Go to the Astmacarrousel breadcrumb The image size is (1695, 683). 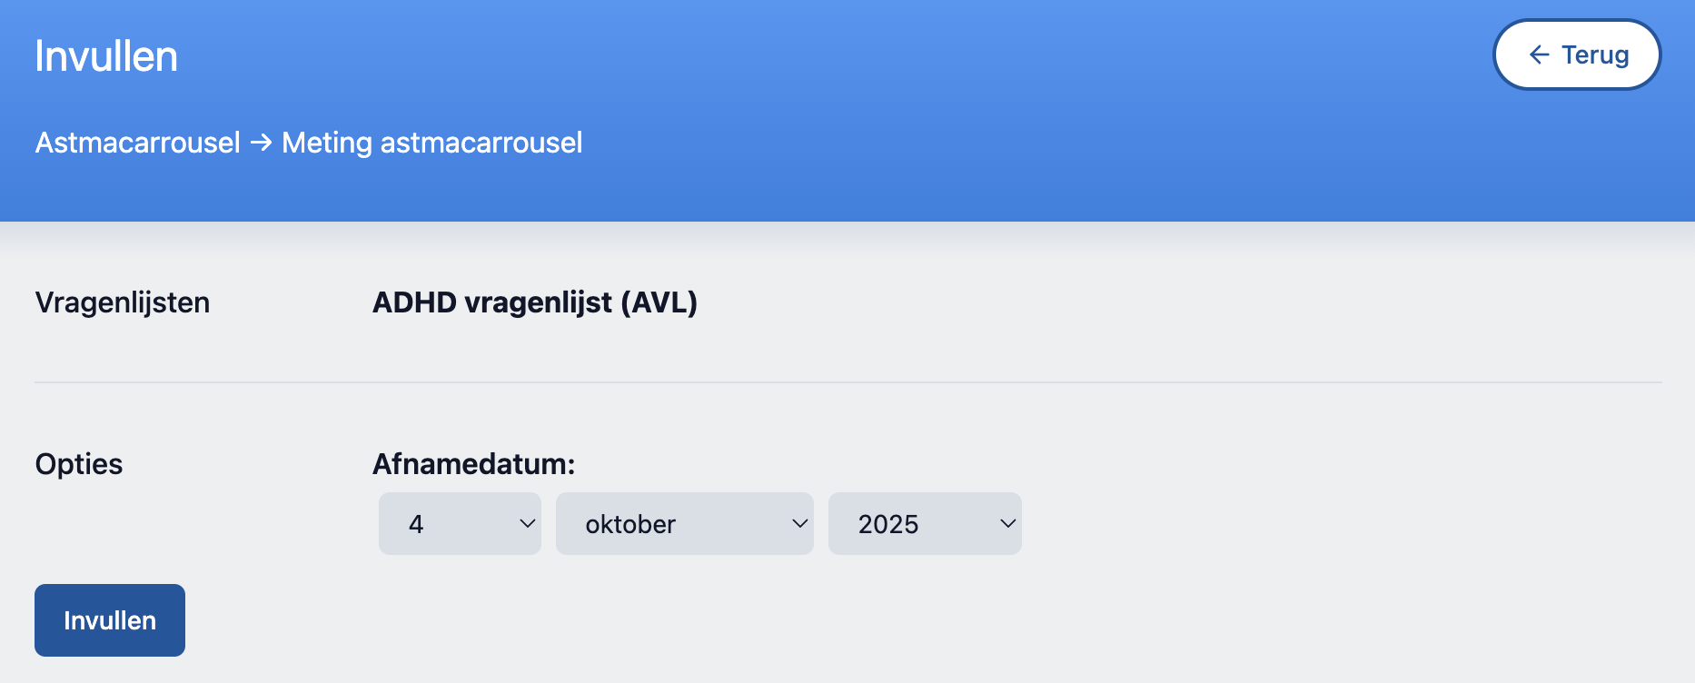tap(137, 143)
